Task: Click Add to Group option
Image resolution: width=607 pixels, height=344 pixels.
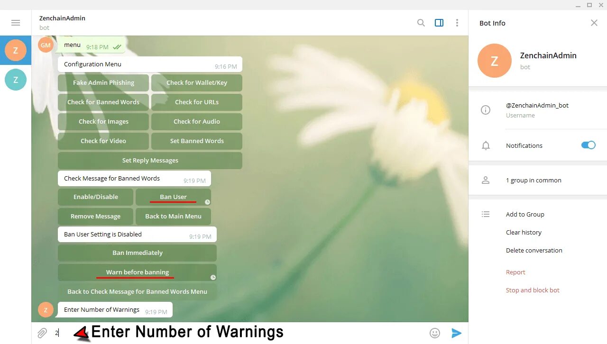Action: click(x=525, y=214)
